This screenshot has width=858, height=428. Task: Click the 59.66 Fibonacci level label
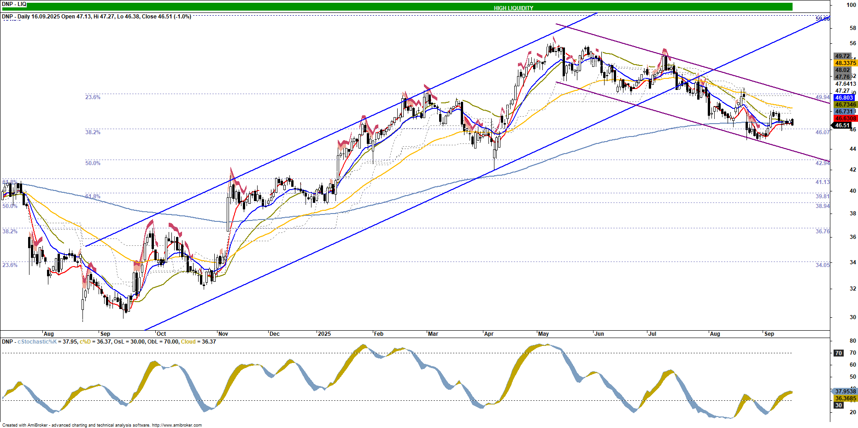tap(823, 19)
